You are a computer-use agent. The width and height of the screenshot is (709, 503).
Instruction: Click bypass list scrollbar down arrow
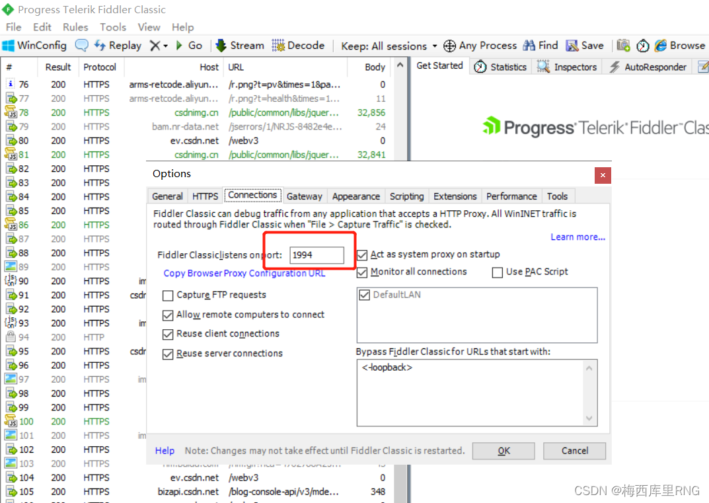pos(589,418)
